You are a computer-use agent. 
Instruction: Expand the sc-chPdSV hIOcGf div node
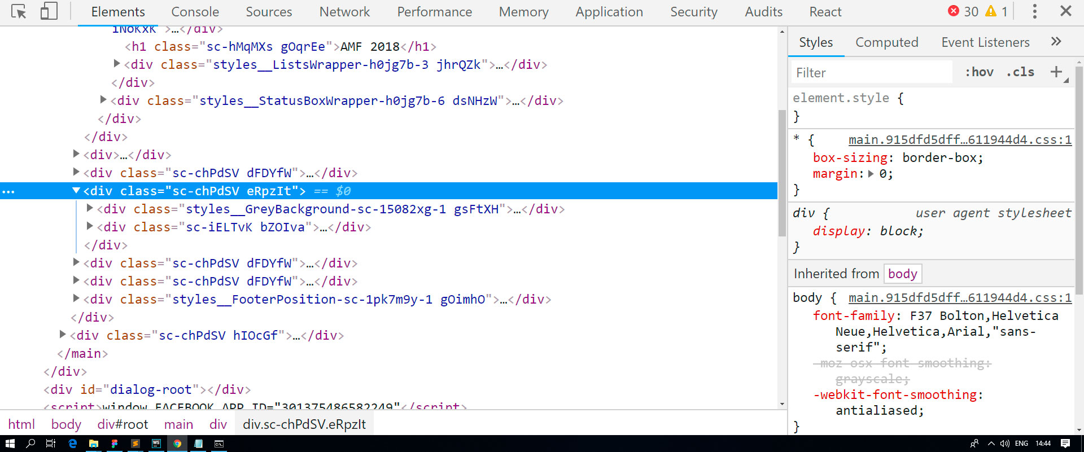63,335
